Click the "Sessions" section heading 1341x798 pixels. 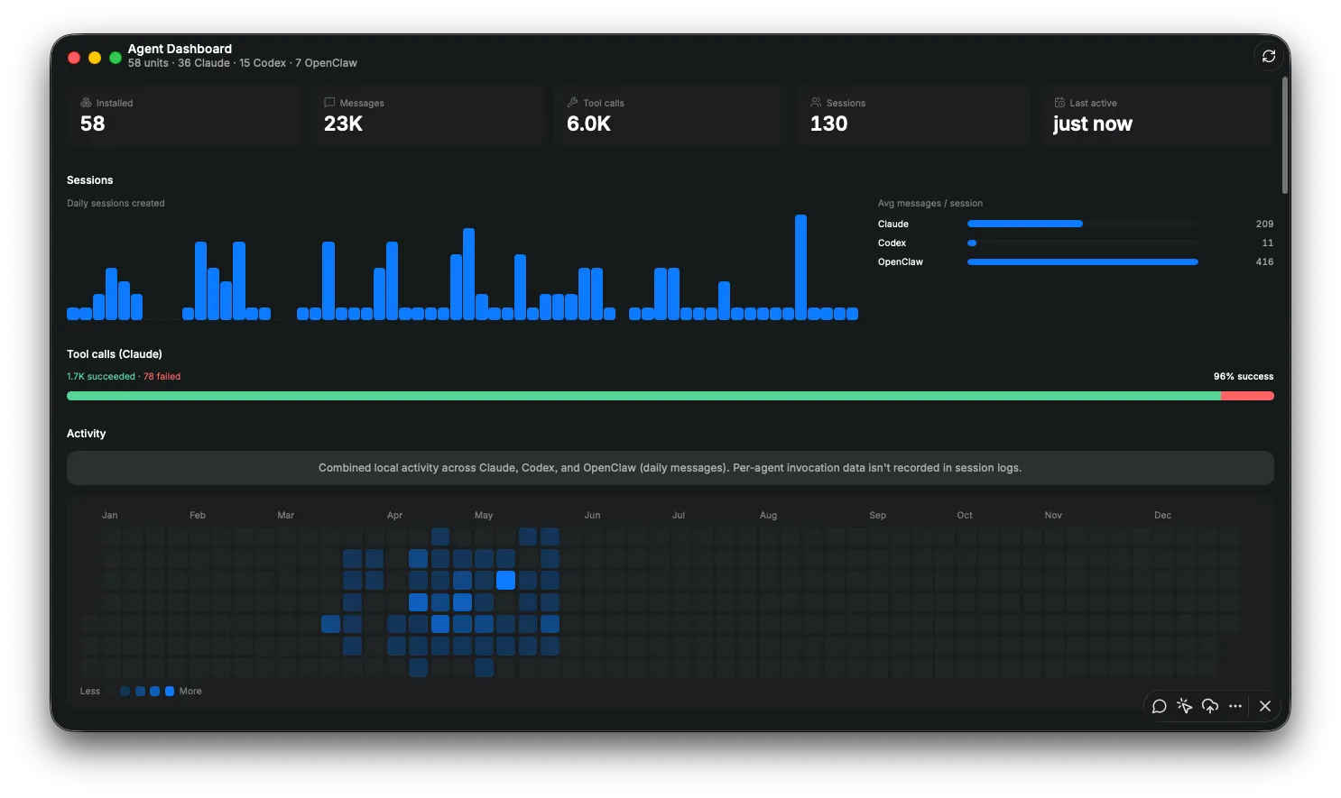tap(90, 180)
